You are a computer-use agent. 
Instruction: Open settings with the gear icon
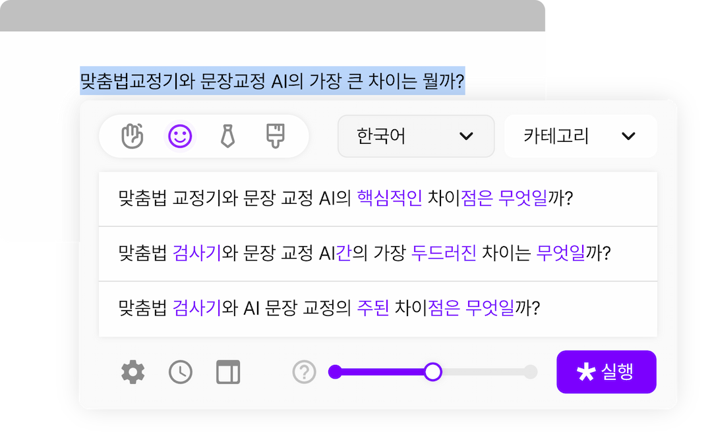coord(133,373)
